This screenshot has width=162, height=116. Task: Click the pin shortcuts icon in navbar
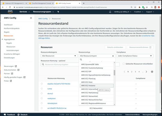click(58, 12)
